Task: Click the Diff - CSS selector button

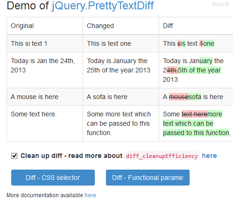Action: [53, 178]
